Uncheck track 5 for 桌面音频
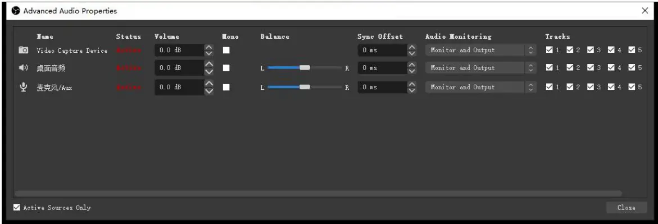This screenshot has height=224, width=658. click(x=632, y=67)
